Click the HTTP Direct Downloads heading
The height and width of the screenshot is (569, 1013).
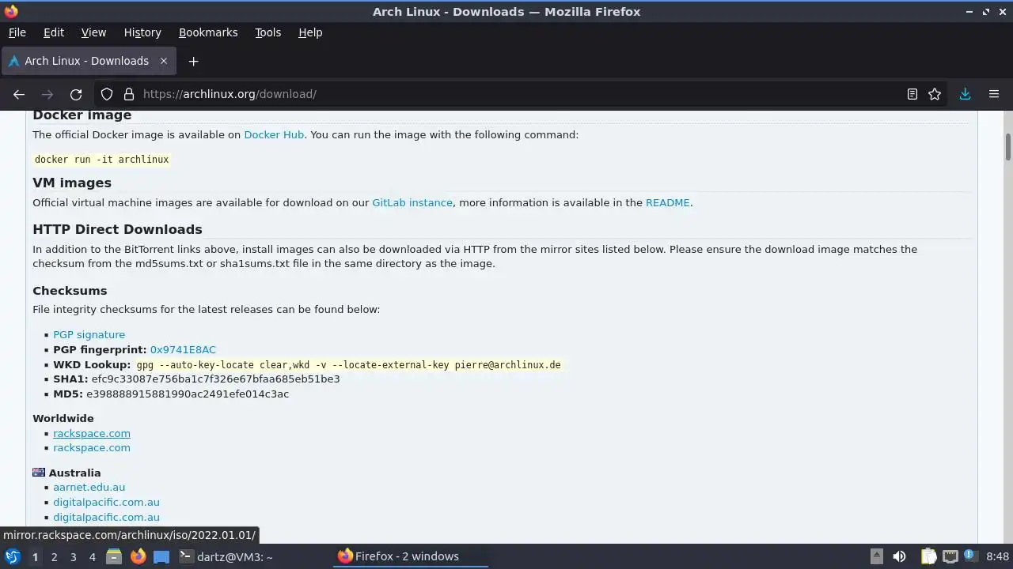coord(117,229)
